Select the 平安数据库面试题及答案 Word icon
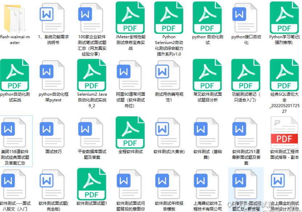This screenshot has height=212, width=302. click(x=90, y=133)
